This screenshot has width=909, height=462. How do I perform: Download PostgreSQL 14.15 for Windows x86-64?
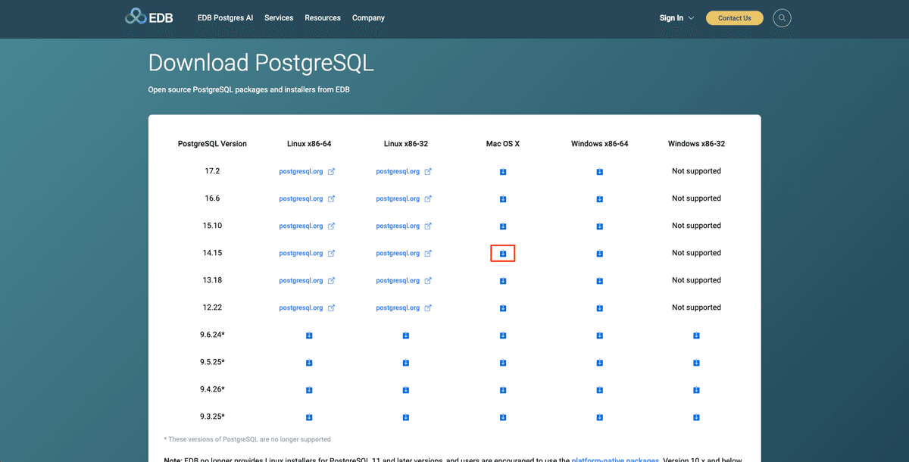[x=600, y=254]
